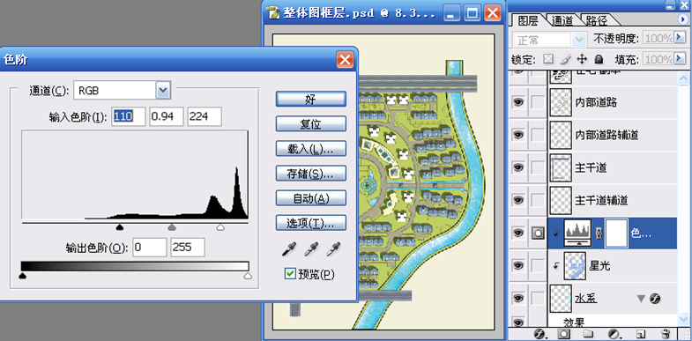This screenshot has height=341, width=692.
Task: Collapse the 水系 layer effects triangle
Action: click(x=641, y=299)
